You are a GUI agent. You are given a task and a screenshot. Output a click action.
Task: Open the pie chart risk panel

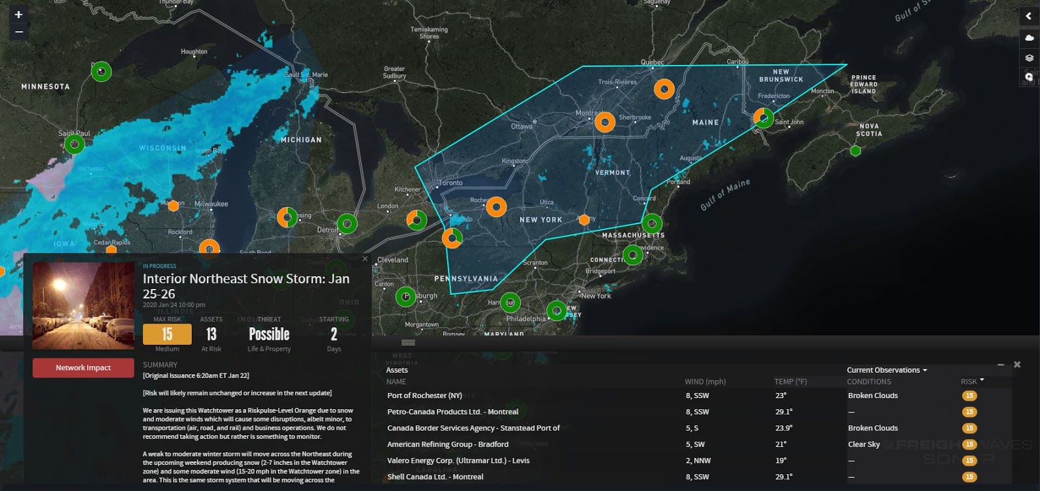[1029, 77]
